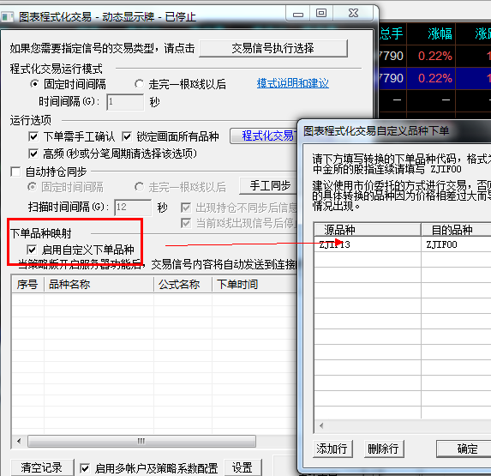491x476 pixels.
Task: Enable the 自动持仓同步 checkbox
Action: coord(15,172)
